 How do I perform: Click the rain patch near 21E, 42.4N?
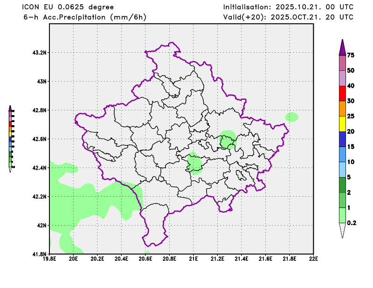(194, 163)
